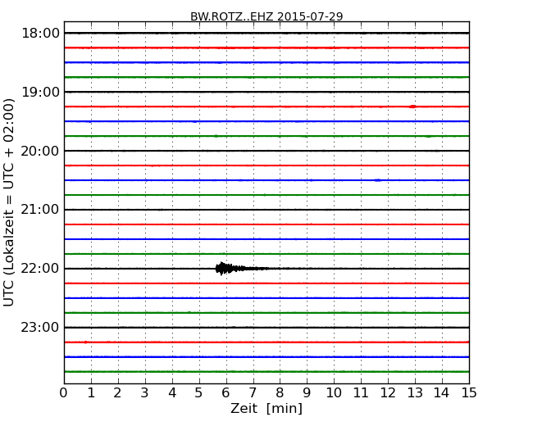Click the 23:00 time label
Viewport: 533px width, 426px height.
40,327
